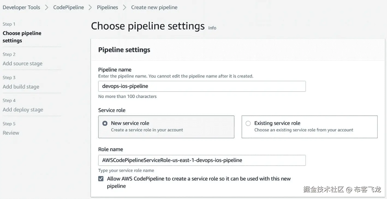Open the Info link beside the heading
This screenshot has height=199, width=387.
(212, 28)
